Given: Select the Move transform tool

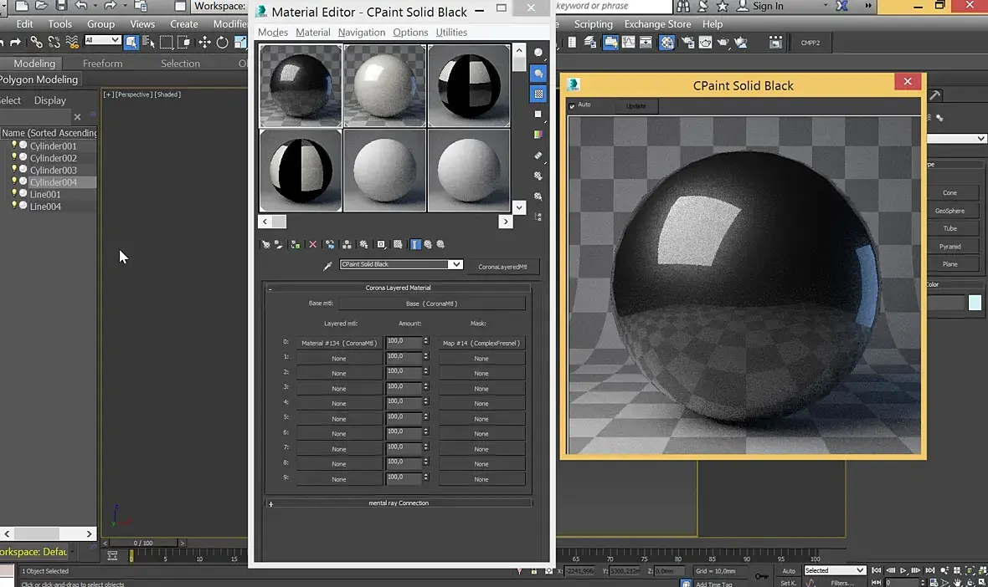Looking at the screenshot, I should [x=204, y=42].
